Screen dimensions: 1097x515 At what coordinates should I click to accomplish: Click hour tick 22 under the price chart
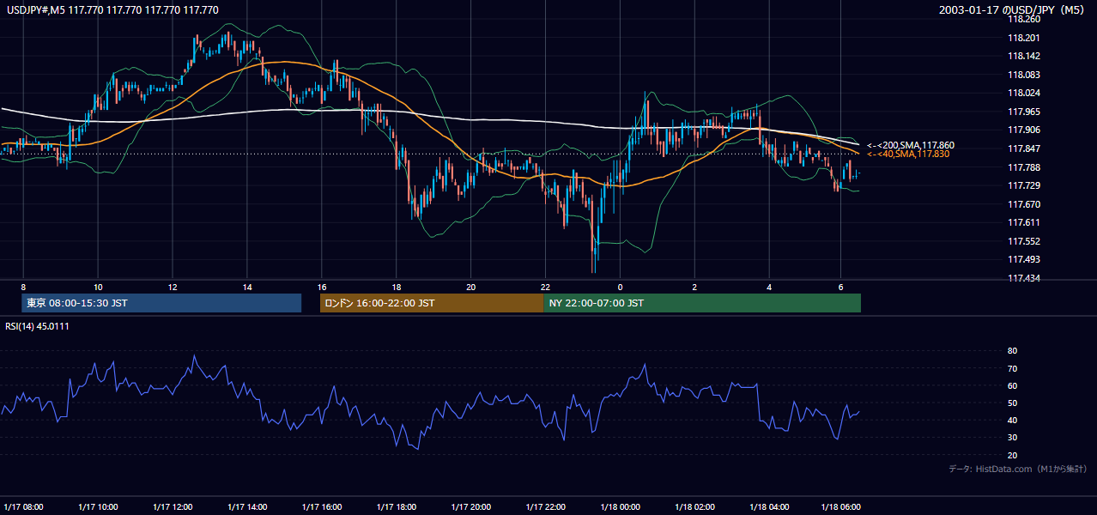pyautogui.click(x=546, y=287)
